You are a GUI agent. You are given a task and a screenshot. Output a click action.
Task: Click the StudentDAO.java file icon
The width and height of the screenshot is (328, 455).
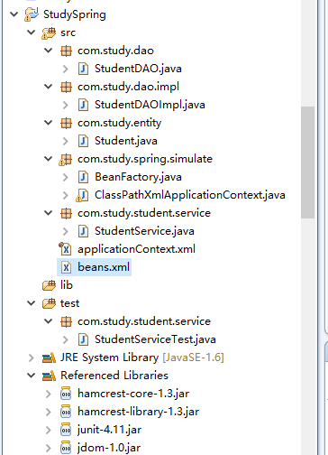tap(83, 69)
